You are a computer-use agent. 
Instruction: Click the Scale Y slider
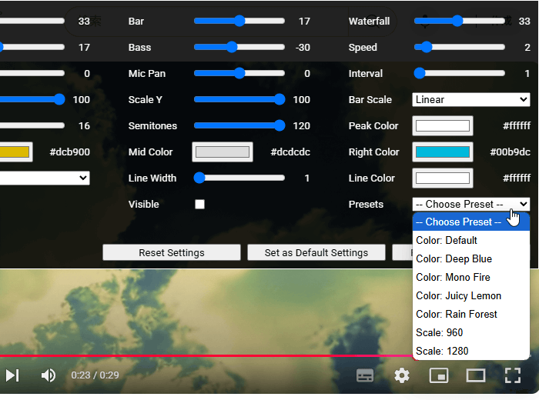(239, 99)
